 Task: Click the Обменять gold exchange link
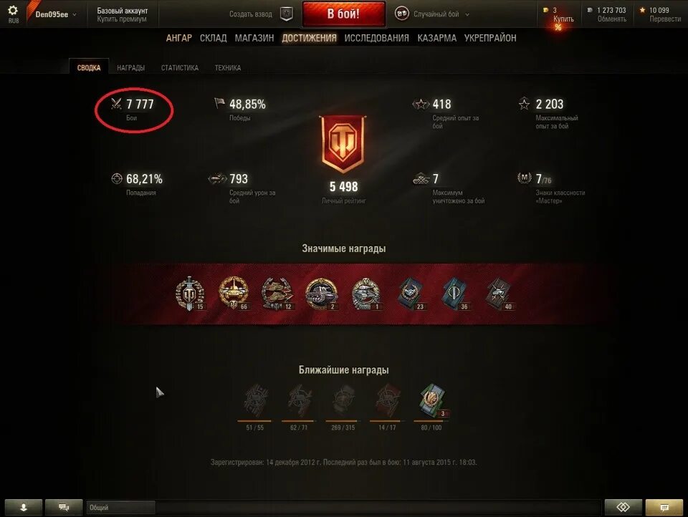click(611, 19)
